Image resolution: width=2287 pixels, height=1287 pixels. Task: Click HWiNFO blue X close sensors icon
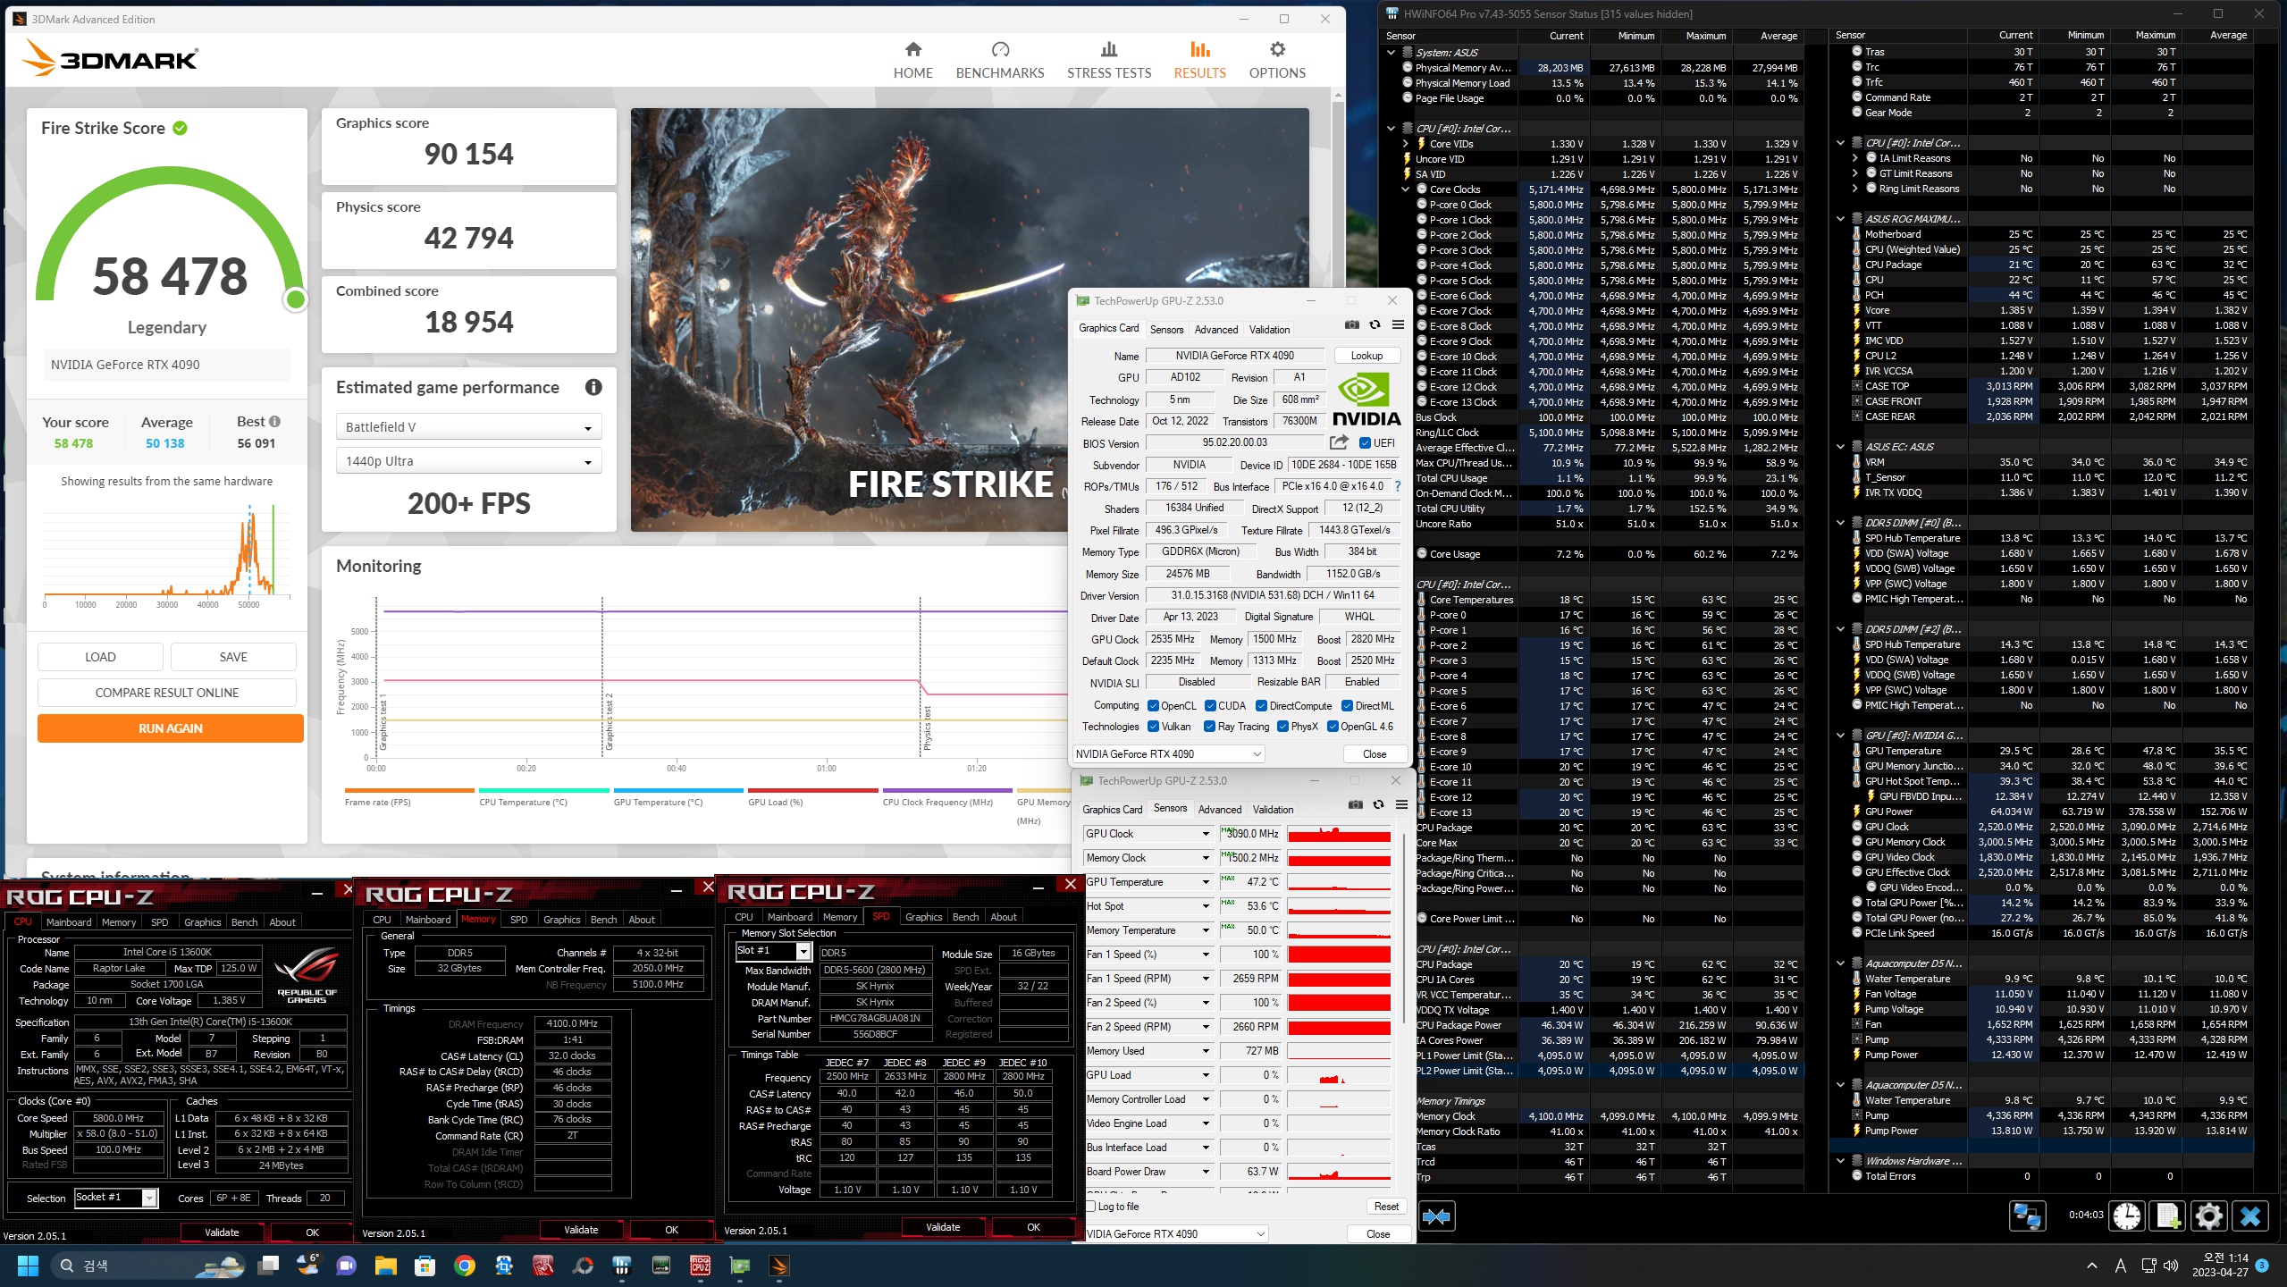point(2249,1216)
